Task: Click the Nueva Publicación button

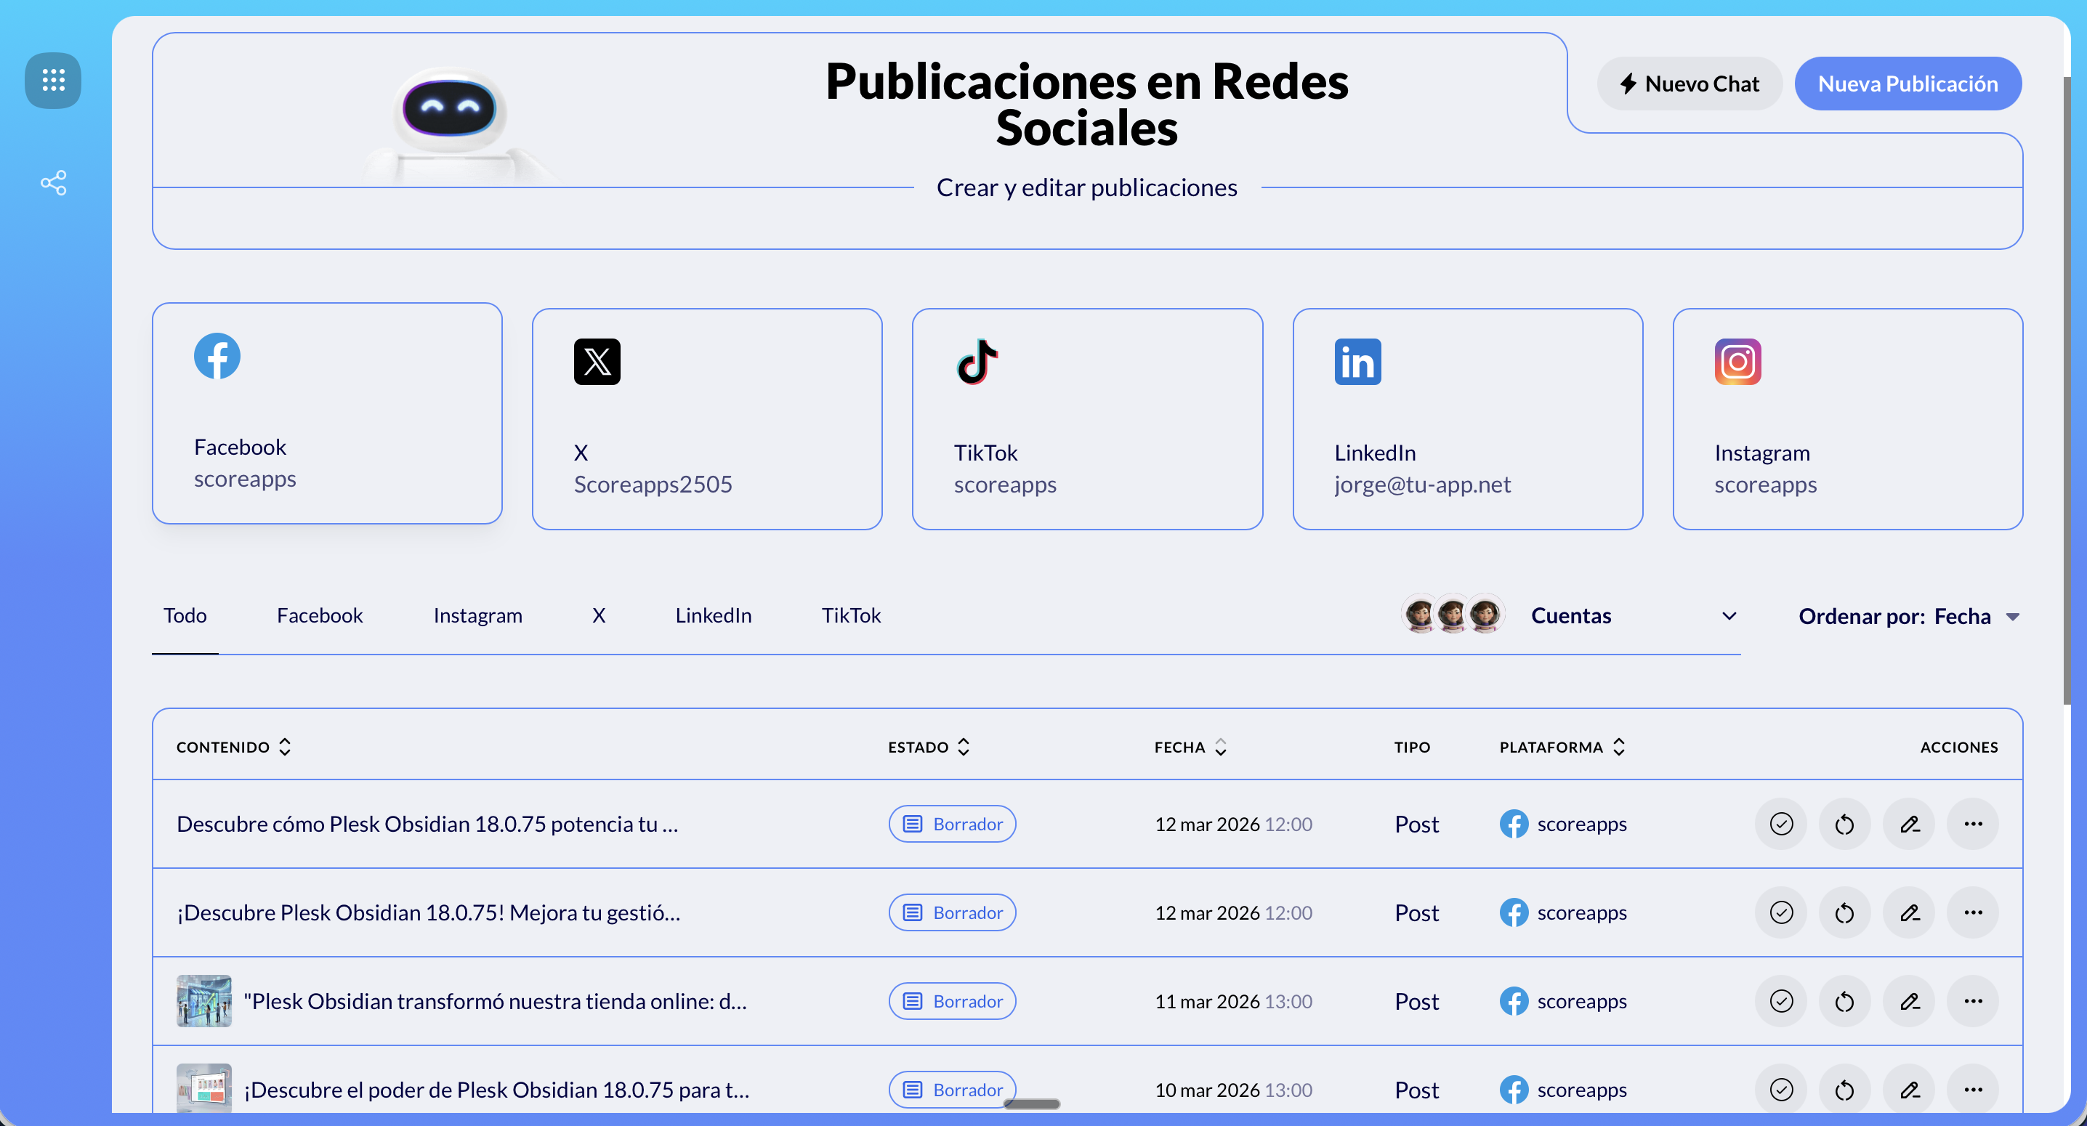Action: pos(1907,84)
